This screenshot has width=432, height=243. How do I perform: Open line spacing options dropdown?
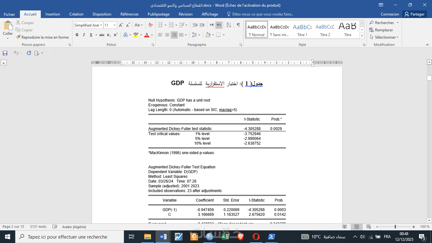click(196, 35)
